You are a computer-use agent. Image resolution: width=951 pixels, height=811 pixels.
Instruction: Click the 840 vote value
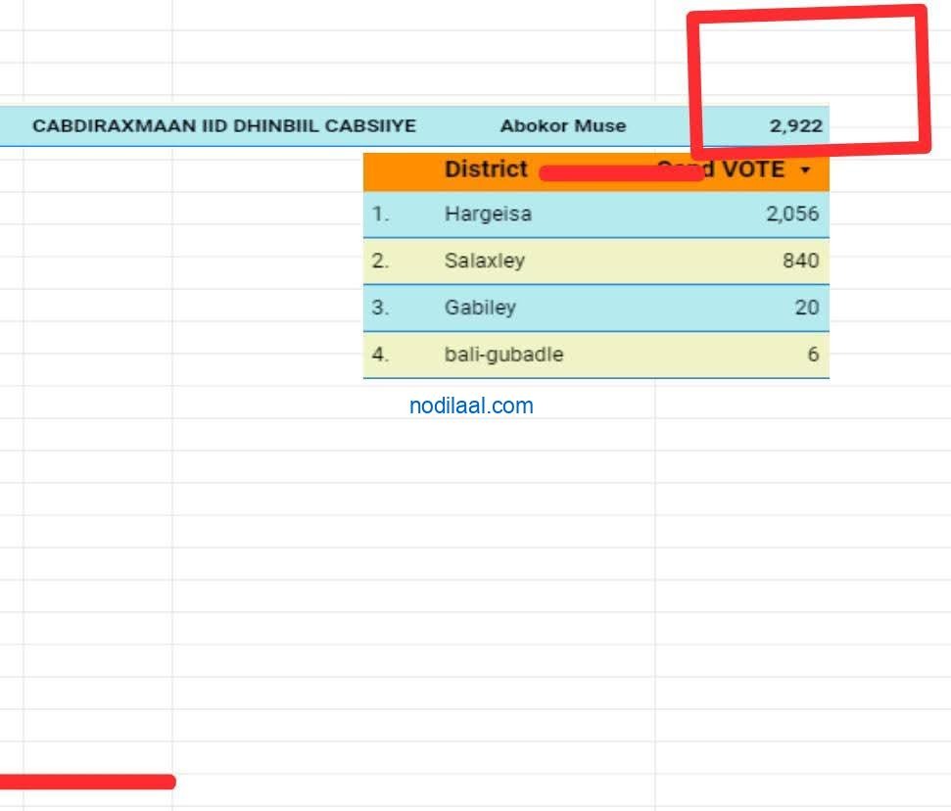[x=800, y=261]
